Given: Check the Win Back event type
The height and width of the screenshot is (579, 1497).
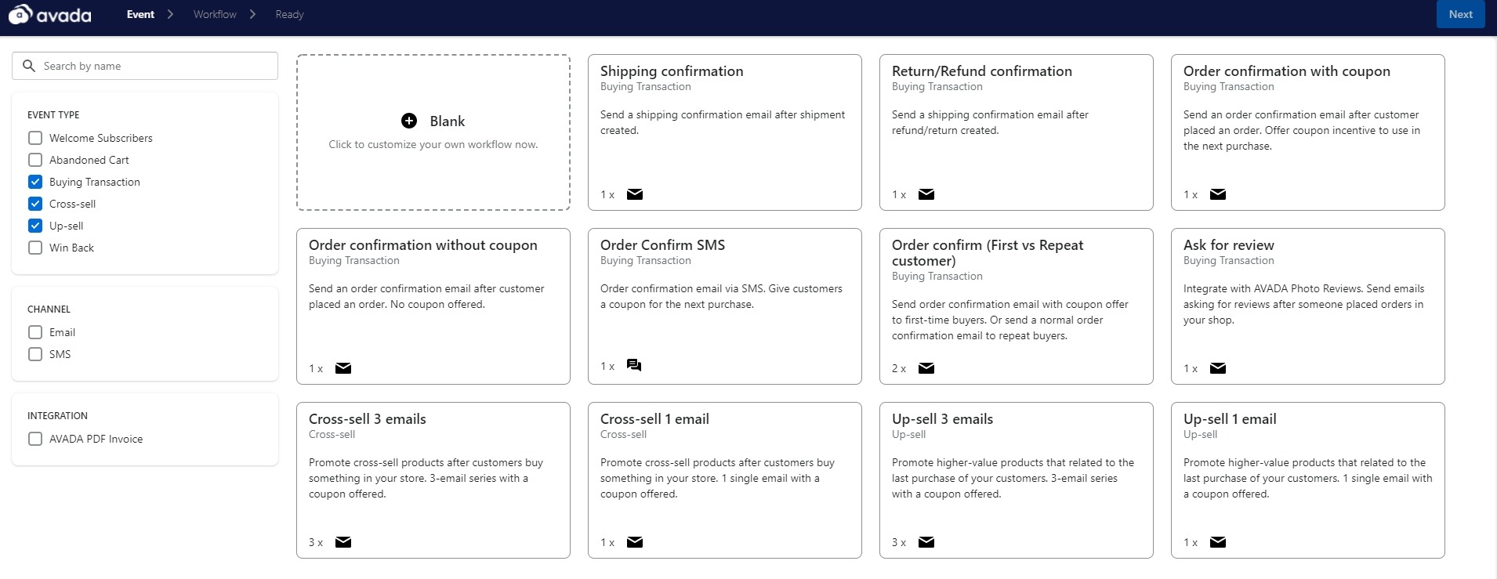Looking at the screenshot, I should point(35,248).
